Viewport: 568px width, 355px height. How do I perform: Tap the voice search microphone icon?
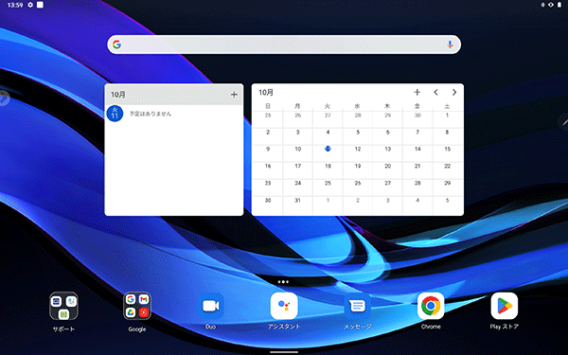(450, 44)
